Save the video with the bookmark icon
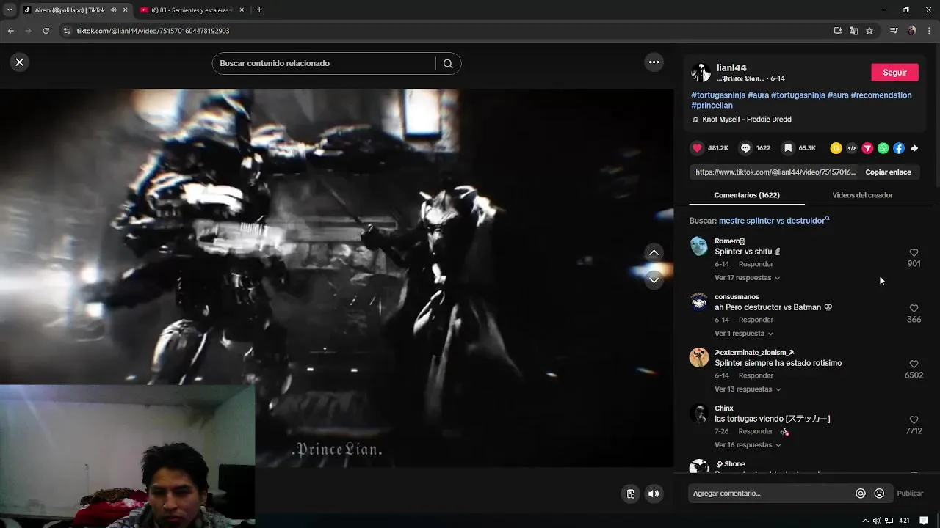940x528 pixels. tap(788, 148)
